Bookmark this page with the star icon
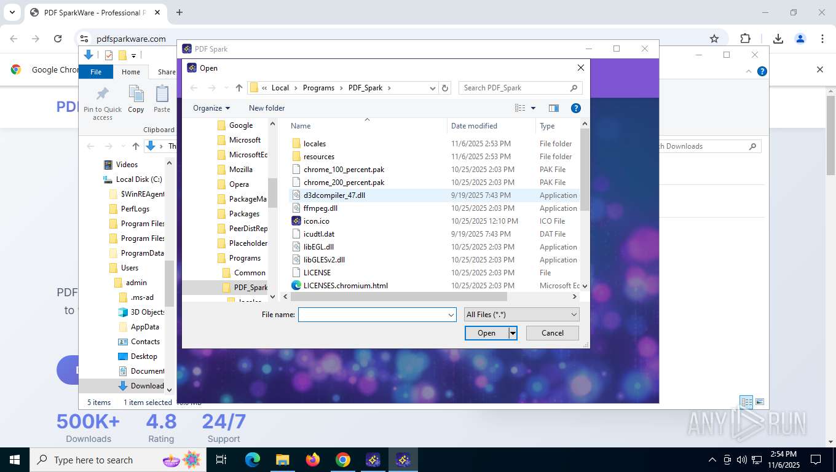 point(714,39)
